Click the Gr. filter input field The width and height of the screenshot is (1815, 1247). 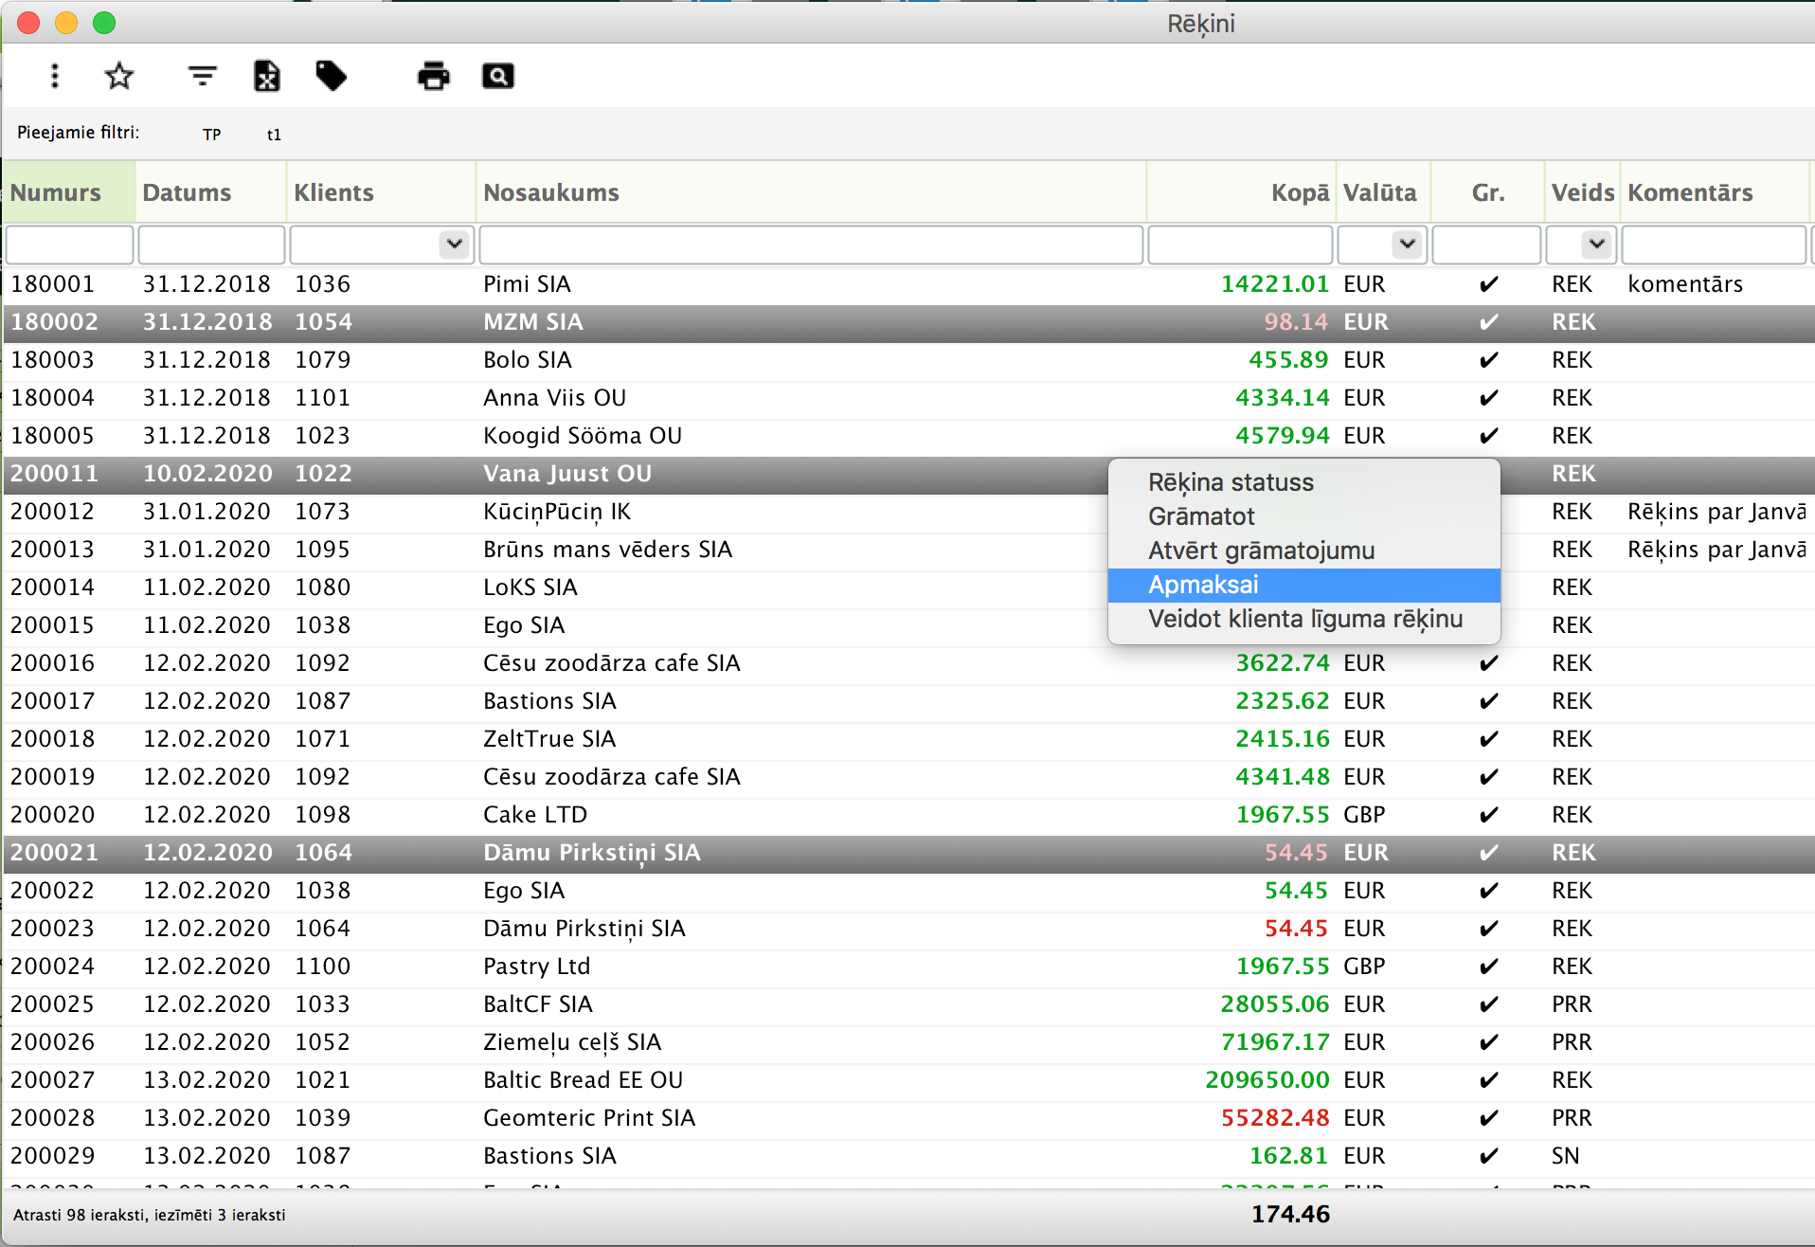1486,244
